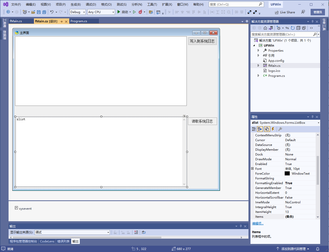Open the zlist object selector dropdown

[x=318, y=123]
